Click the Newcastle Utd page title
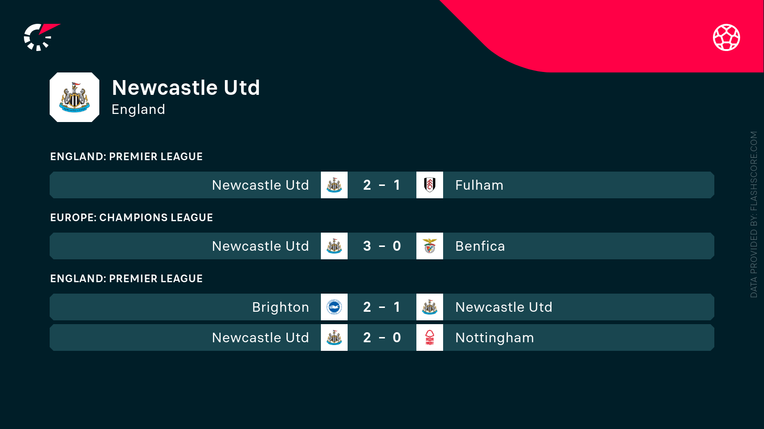This screenshot has height=429, width=764. tap(186, 88)
